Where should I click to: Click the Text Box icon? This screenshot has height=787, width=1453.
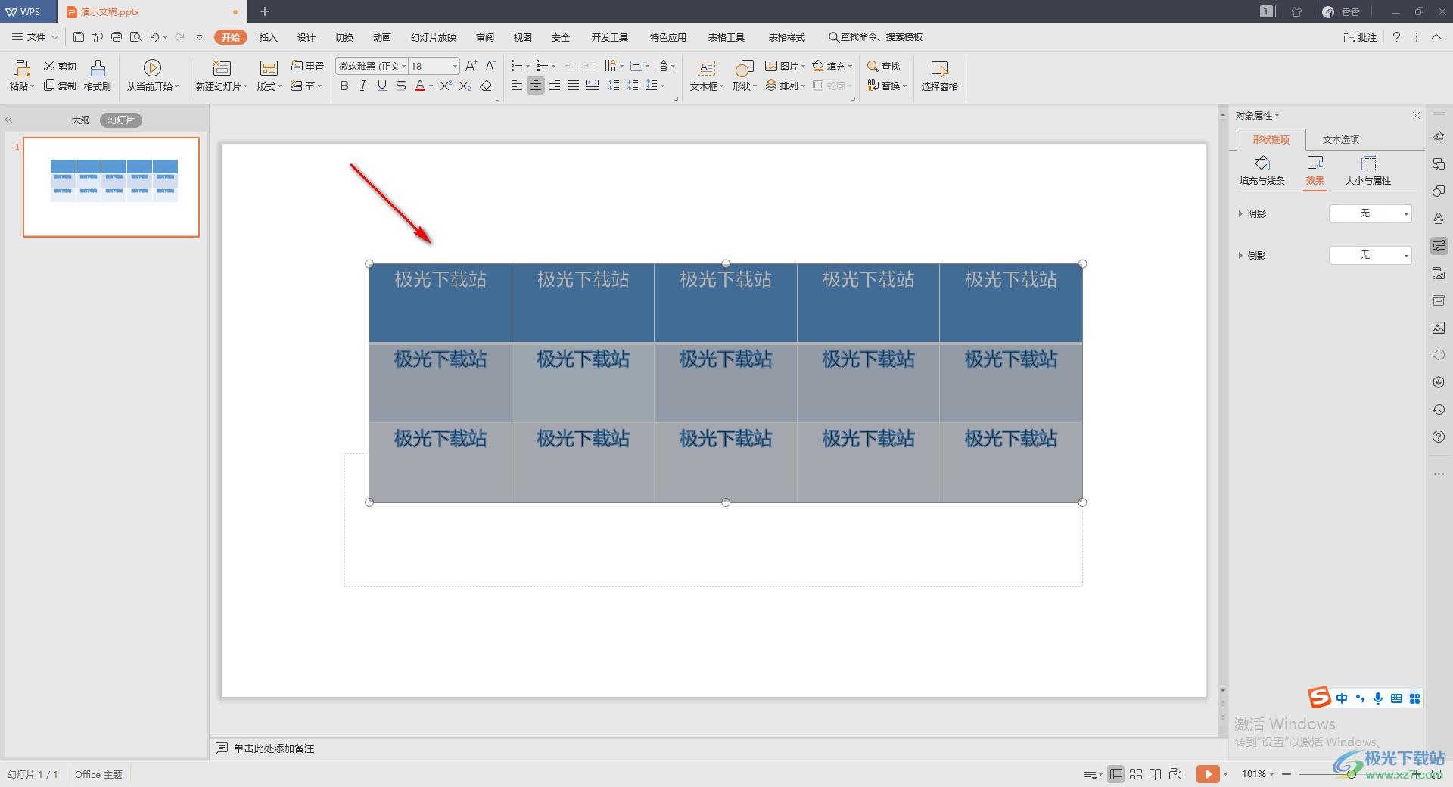tap(706, 68)
